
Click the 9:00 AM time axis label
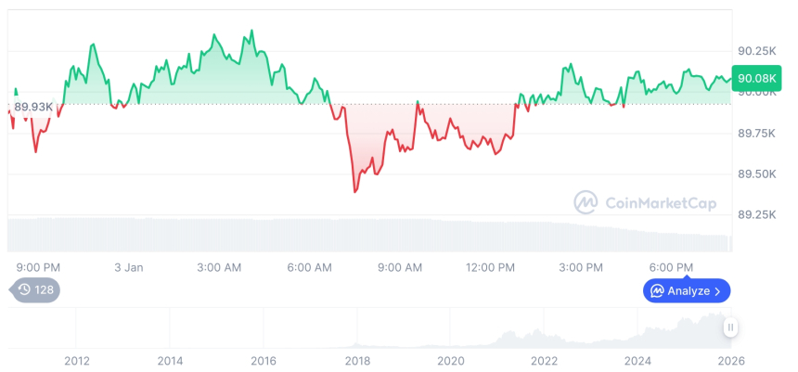(x=400, y=267)
